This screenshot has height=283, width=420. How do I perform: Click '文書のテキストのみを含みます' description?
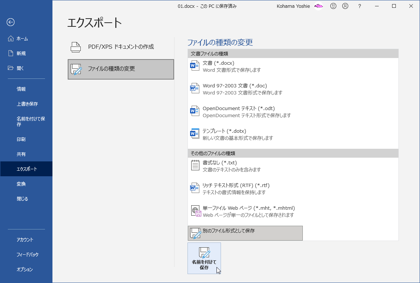point(232,170)
